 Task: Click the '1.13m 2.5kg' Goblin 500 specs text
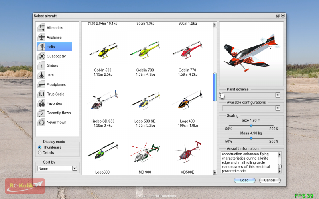point(103,74)
